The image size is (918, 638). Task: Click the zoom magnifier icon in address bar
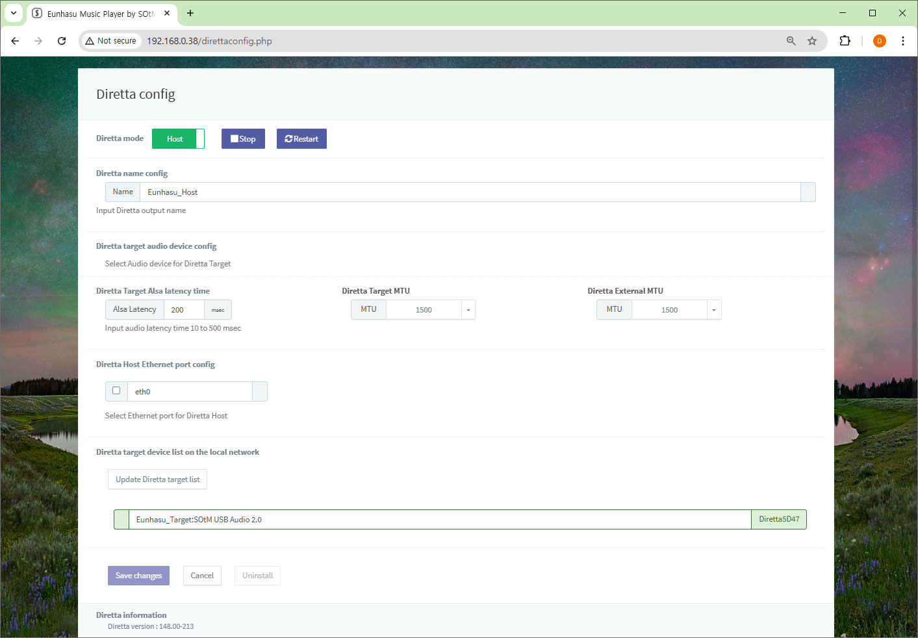(x=791, y=41)
